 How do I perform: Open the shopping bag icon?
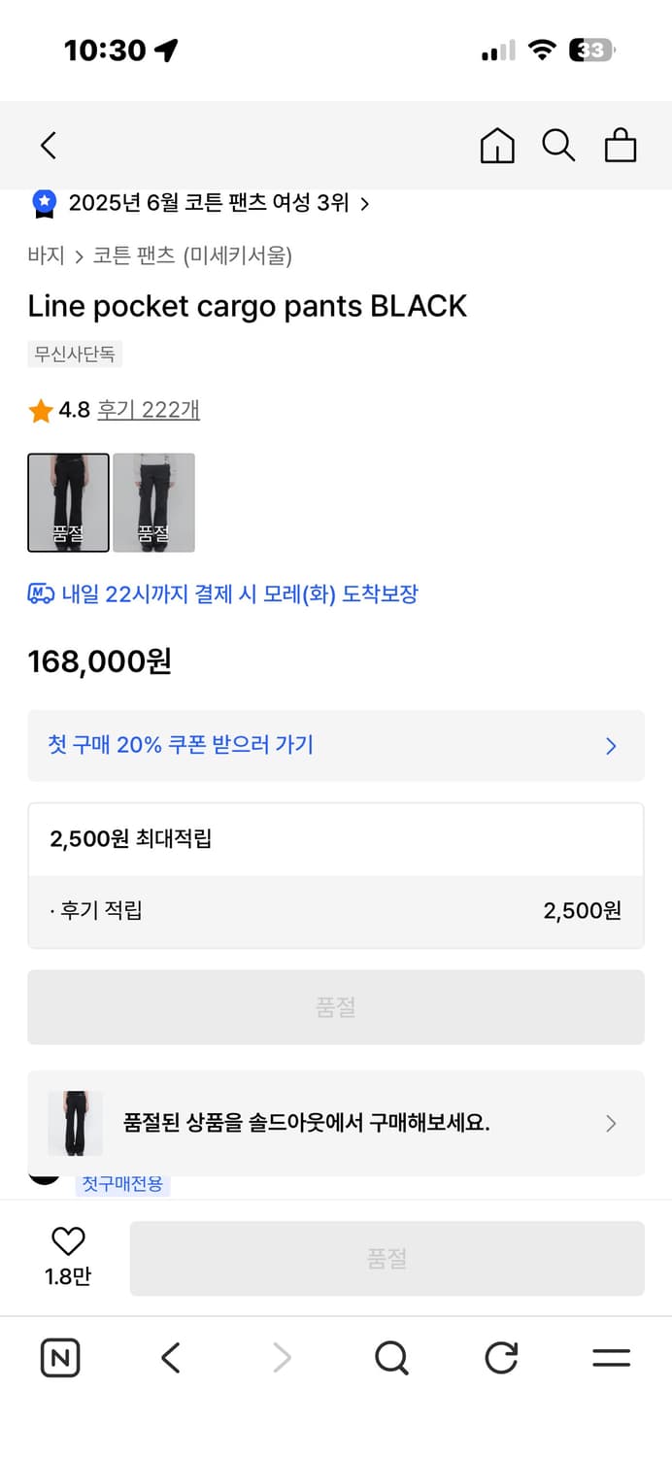pyautogui.click(x=621, y=146)
